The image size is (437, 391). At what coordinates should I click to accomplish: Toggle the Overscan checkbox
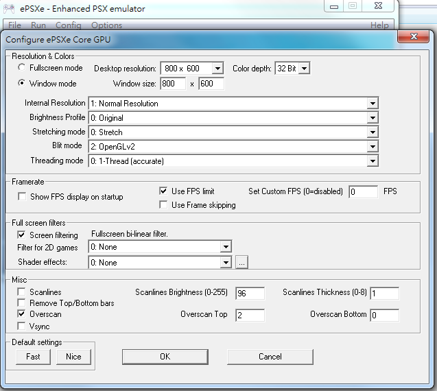coord(21,313)
